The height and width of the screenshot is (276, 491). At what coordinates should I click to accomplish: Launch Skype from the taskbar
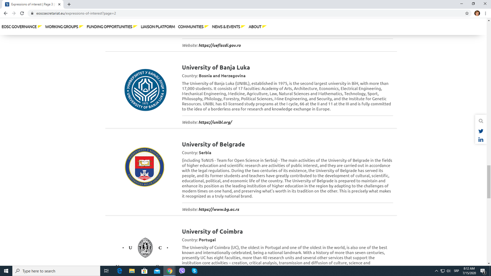[x=194, y=271]
